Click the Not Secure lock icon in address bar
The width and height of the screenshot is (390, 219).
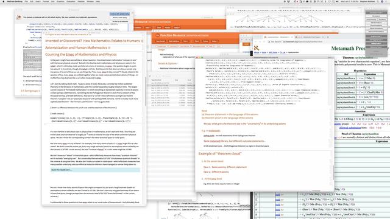pyautogui.click(x=269, y=42)
